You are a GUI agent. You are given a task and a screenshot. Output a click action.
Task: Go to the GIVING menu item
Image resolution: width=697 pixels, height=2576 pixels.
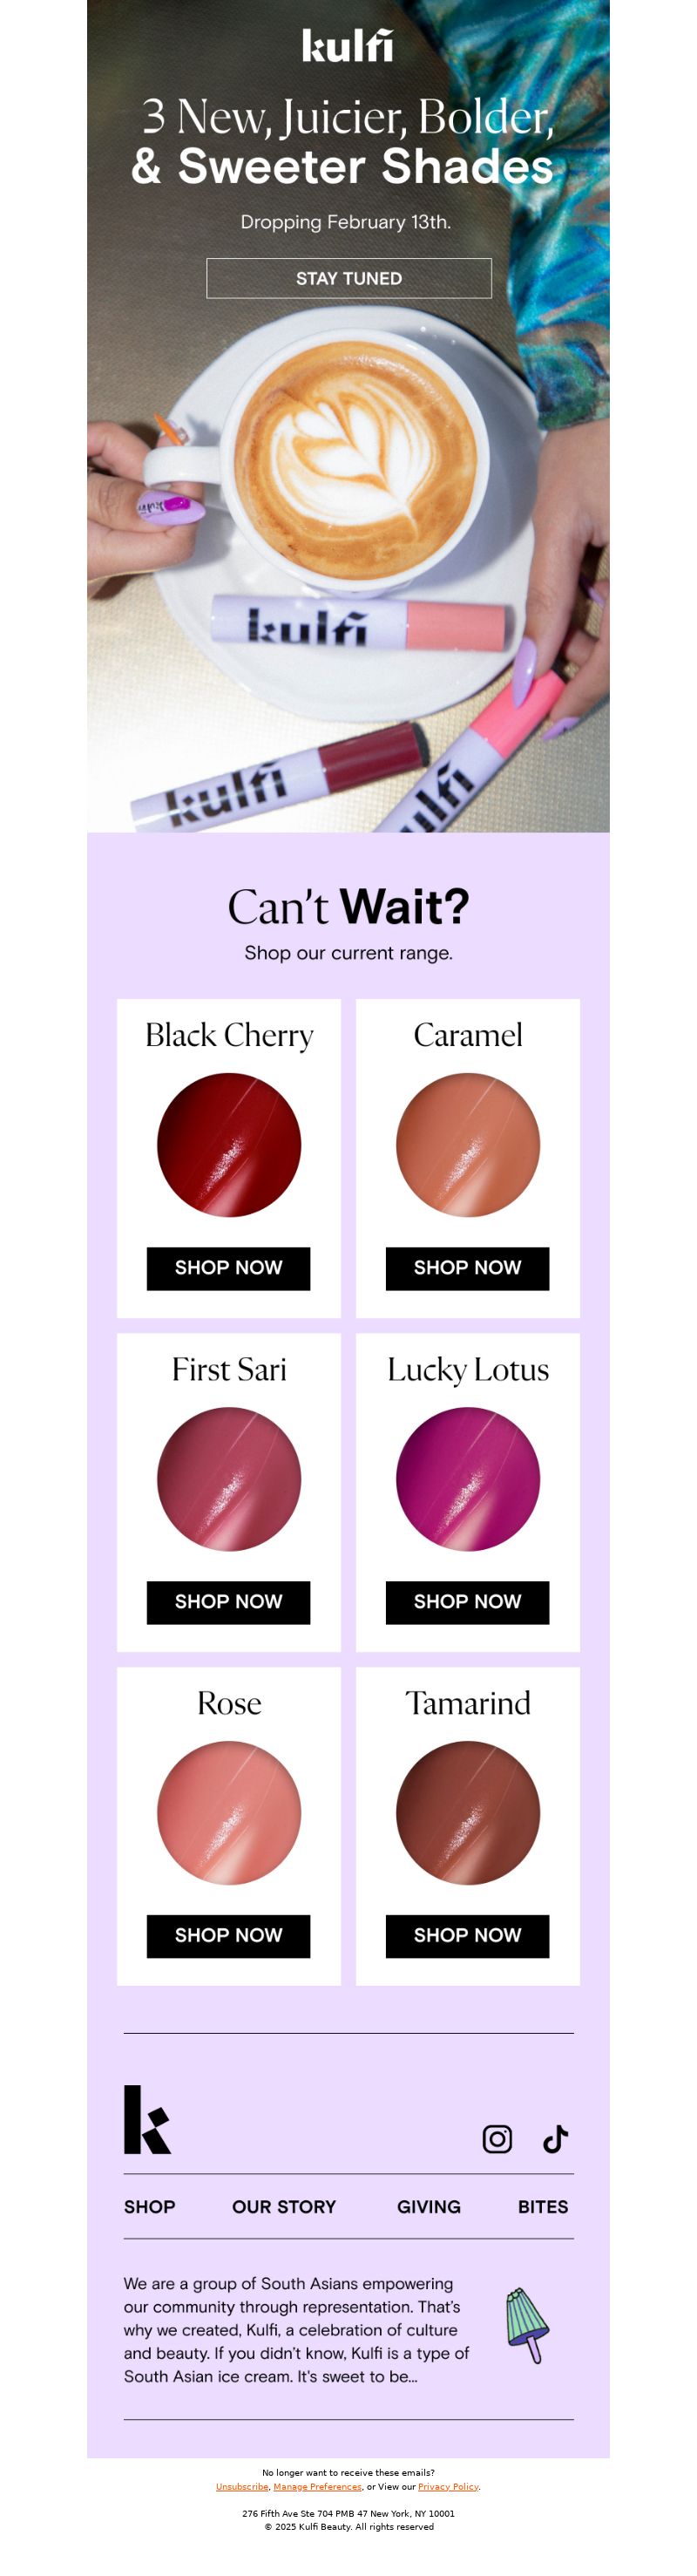429,2206
